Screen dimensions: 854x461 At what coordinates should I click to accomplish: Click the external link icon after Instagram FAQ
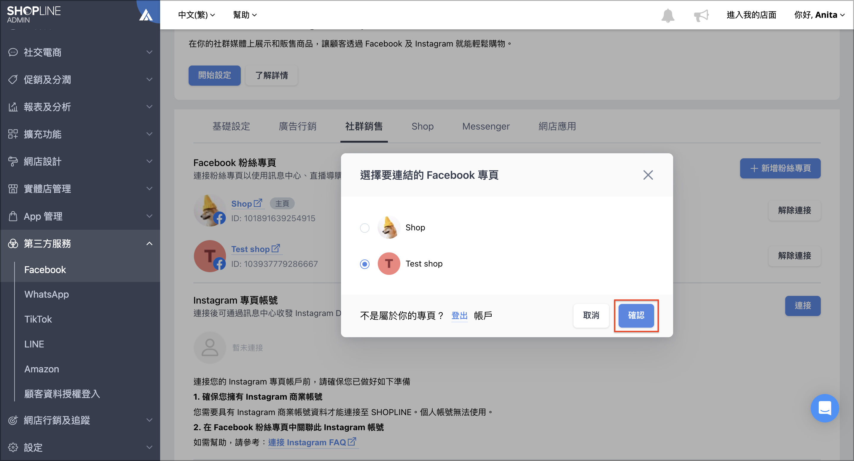pyautogui.click(x=352, y=441)
